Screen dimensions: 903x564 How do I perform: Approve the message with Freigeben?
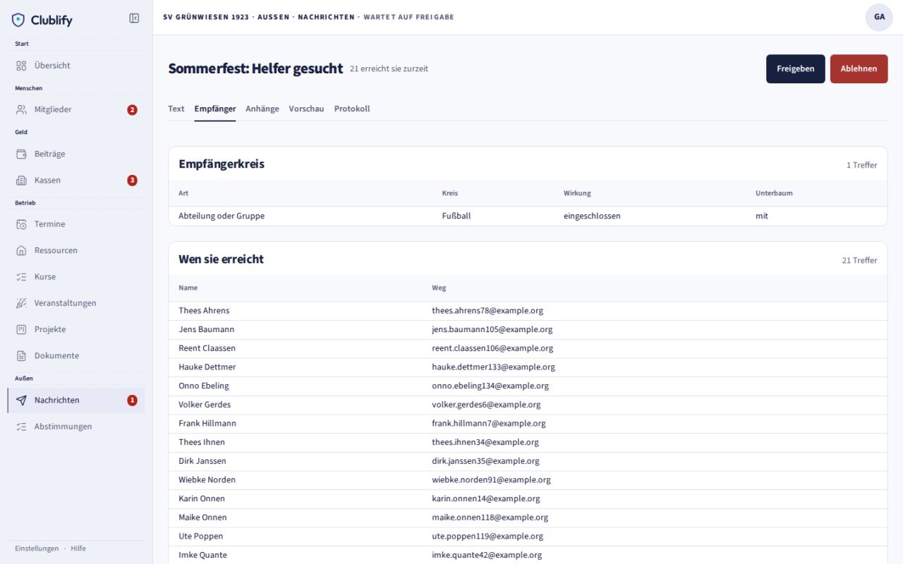point(796,69)
